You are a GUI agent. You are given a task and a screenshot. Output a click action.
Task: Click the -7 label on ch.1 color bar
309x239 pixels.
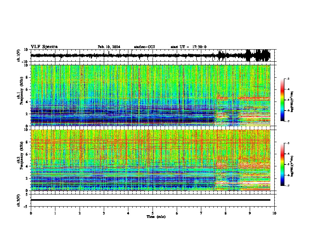[x=288, y=121]
